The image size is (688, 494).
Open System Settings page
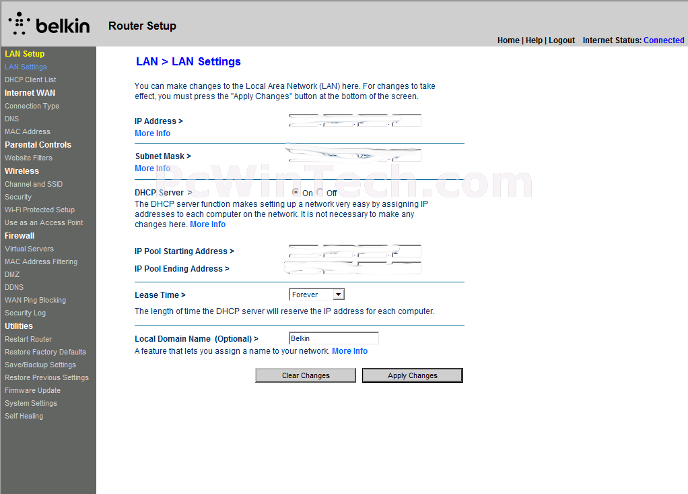31,403
